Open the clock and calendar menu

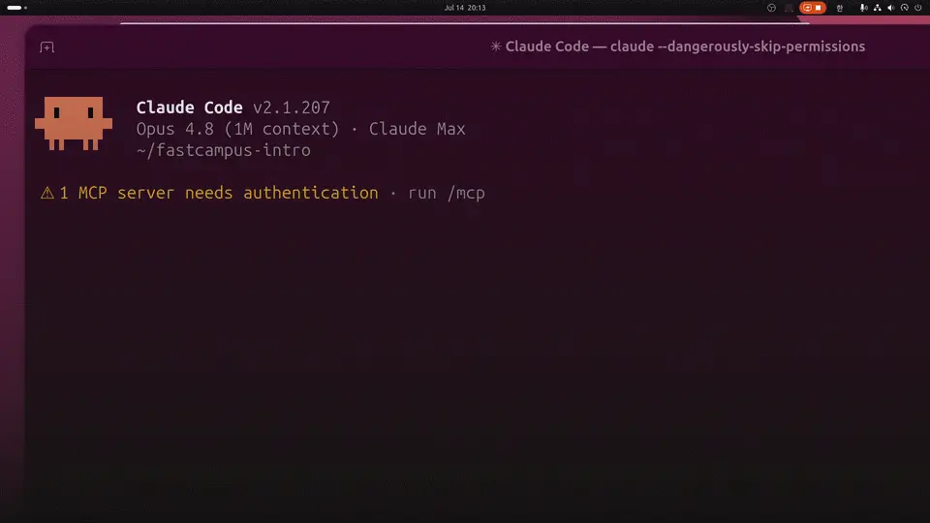(x=465, y=8)
